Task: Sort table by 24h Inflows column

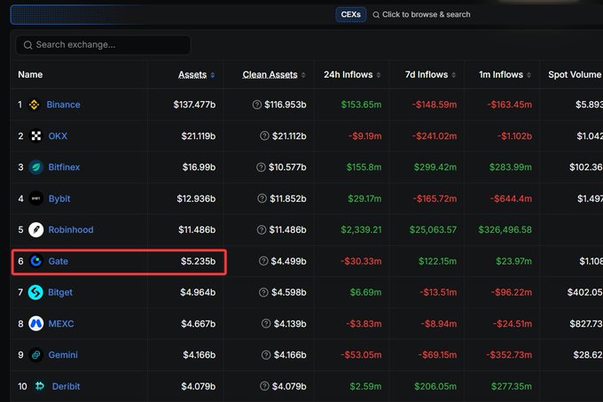Action: click(352, 74)
